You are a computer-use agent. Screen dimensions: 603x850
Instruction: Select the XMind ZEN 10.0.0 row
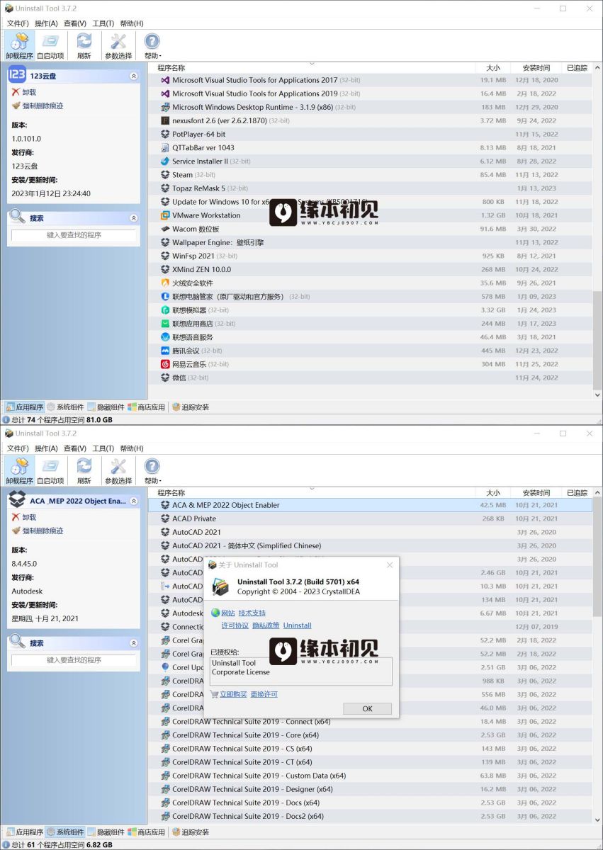tap(370, 269)
